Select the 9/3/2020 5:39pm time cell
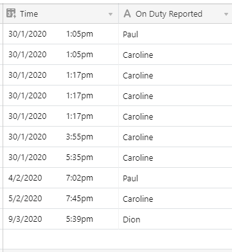 [x=60, y=219]
